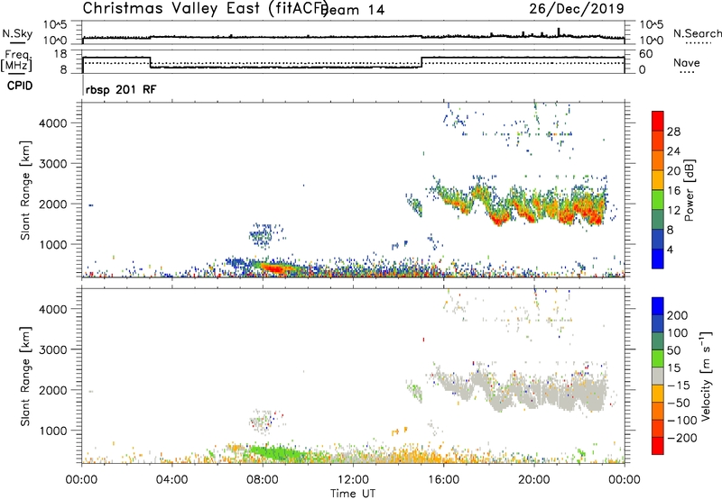The height and width of the screenshot is (499, 722).
Task: Click the blue bottom of the power colorbar
Action: [x=658, y=259]
